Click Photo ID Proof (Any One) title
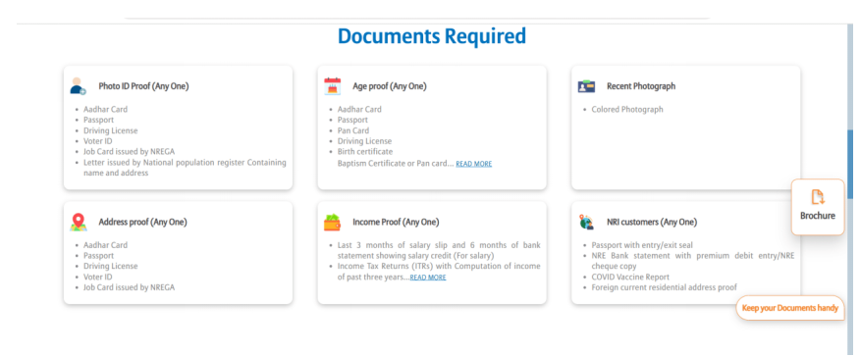 tap(143, 86)
